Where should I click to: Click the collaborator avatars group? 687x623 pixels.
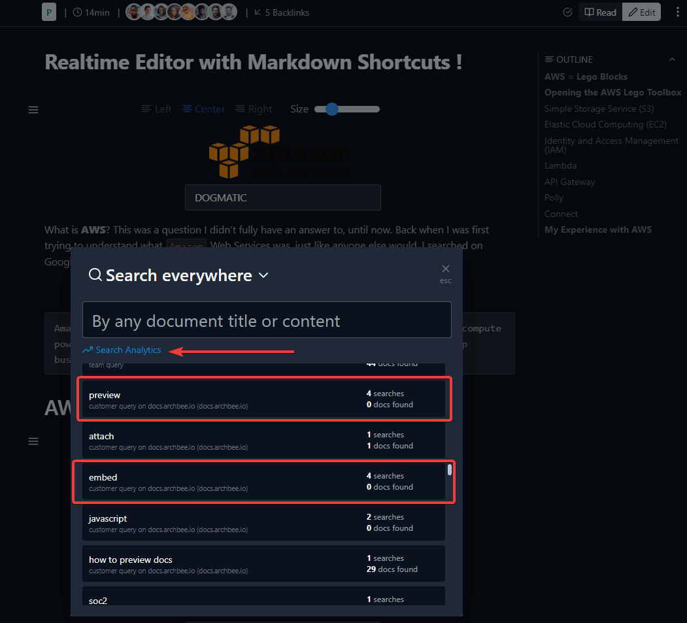pyautogui.click(x=180, y=12)
